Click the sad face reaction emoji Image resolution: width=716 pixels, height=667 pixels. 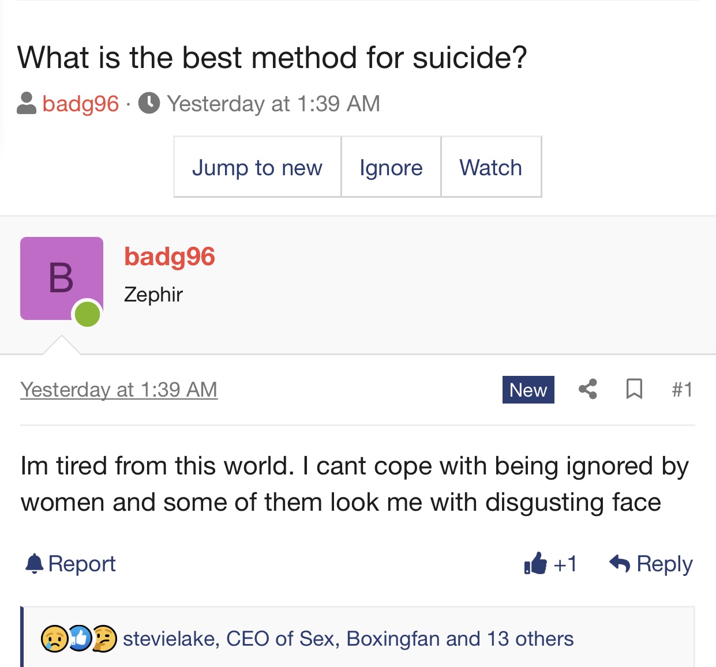(x=54, y=639)
